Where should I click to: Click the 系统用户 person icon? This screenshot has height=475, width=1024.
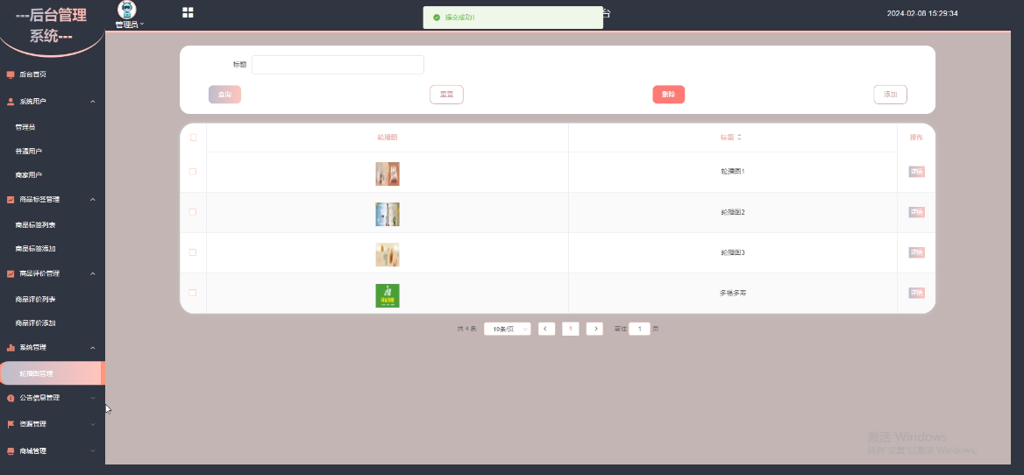click(x=11, y=102)
